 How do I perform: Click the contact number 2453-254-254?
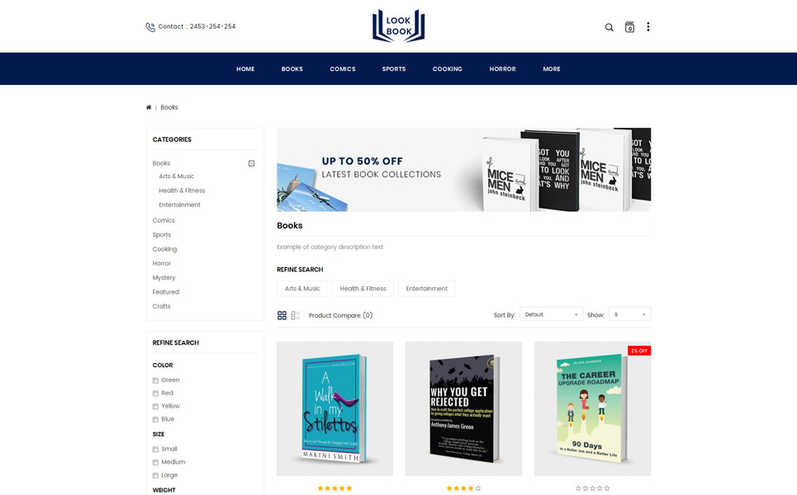(x=212, y=26)
